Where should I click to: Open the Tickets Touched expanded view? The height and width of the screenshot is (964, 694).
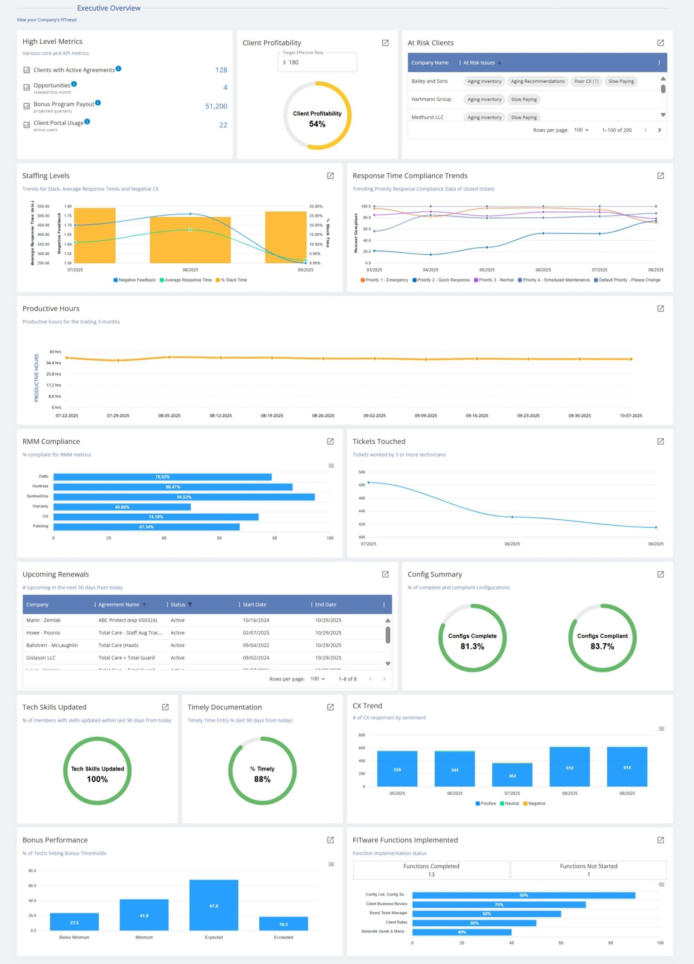(x=661, y=442)
